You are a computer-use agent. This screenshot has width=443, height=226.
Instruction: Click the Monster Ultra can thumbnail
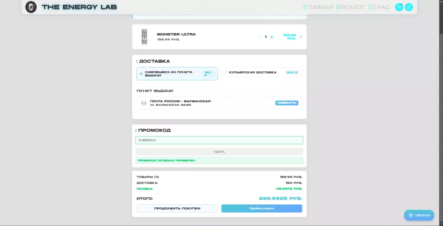tap(144, 37)
